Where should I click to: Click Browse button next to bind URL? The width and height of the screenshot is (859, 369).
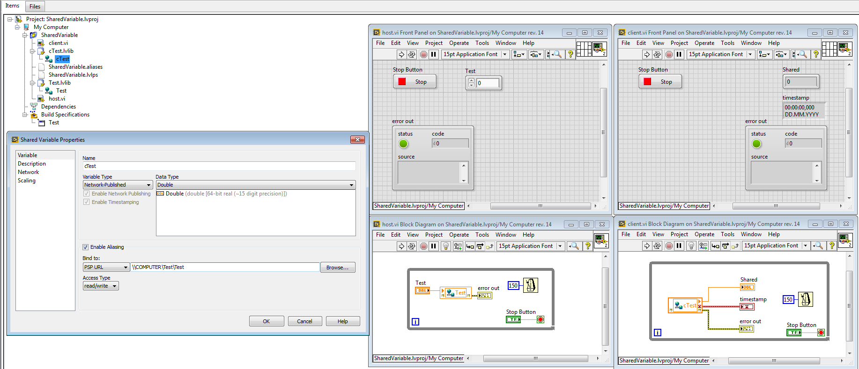(338, 268)
